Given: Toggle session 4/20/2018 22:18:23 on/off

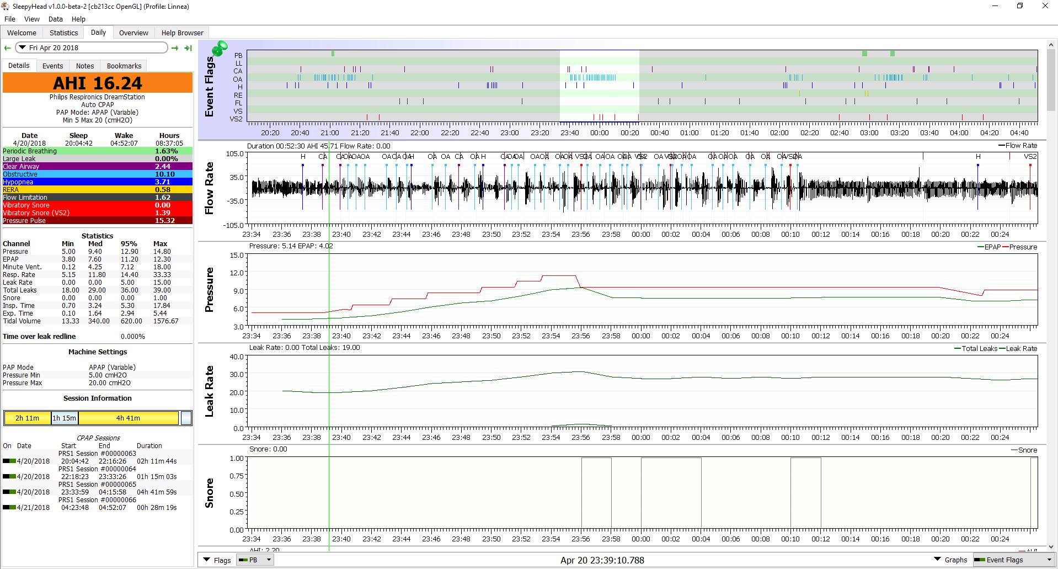Looking at the screenshot, I should [x=9, y=476].
